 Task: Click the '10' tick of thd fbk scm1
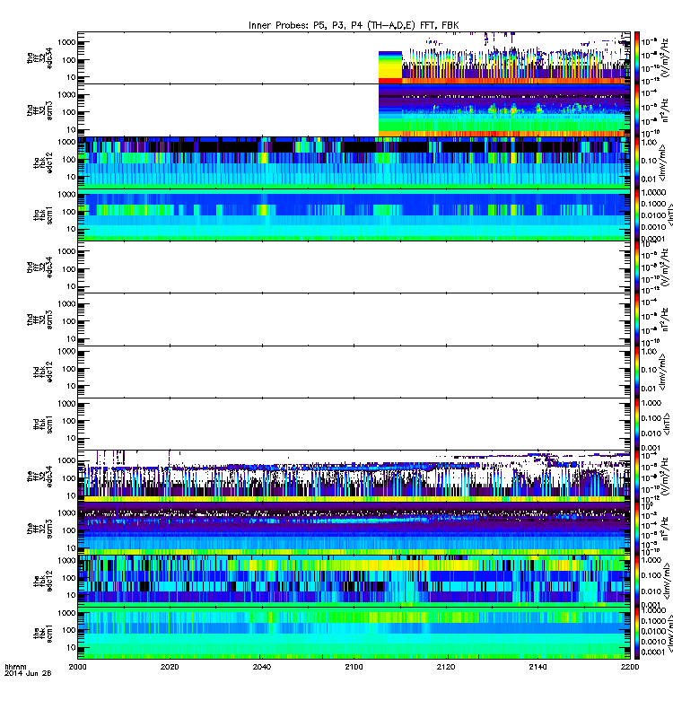[x=71, y=438]
